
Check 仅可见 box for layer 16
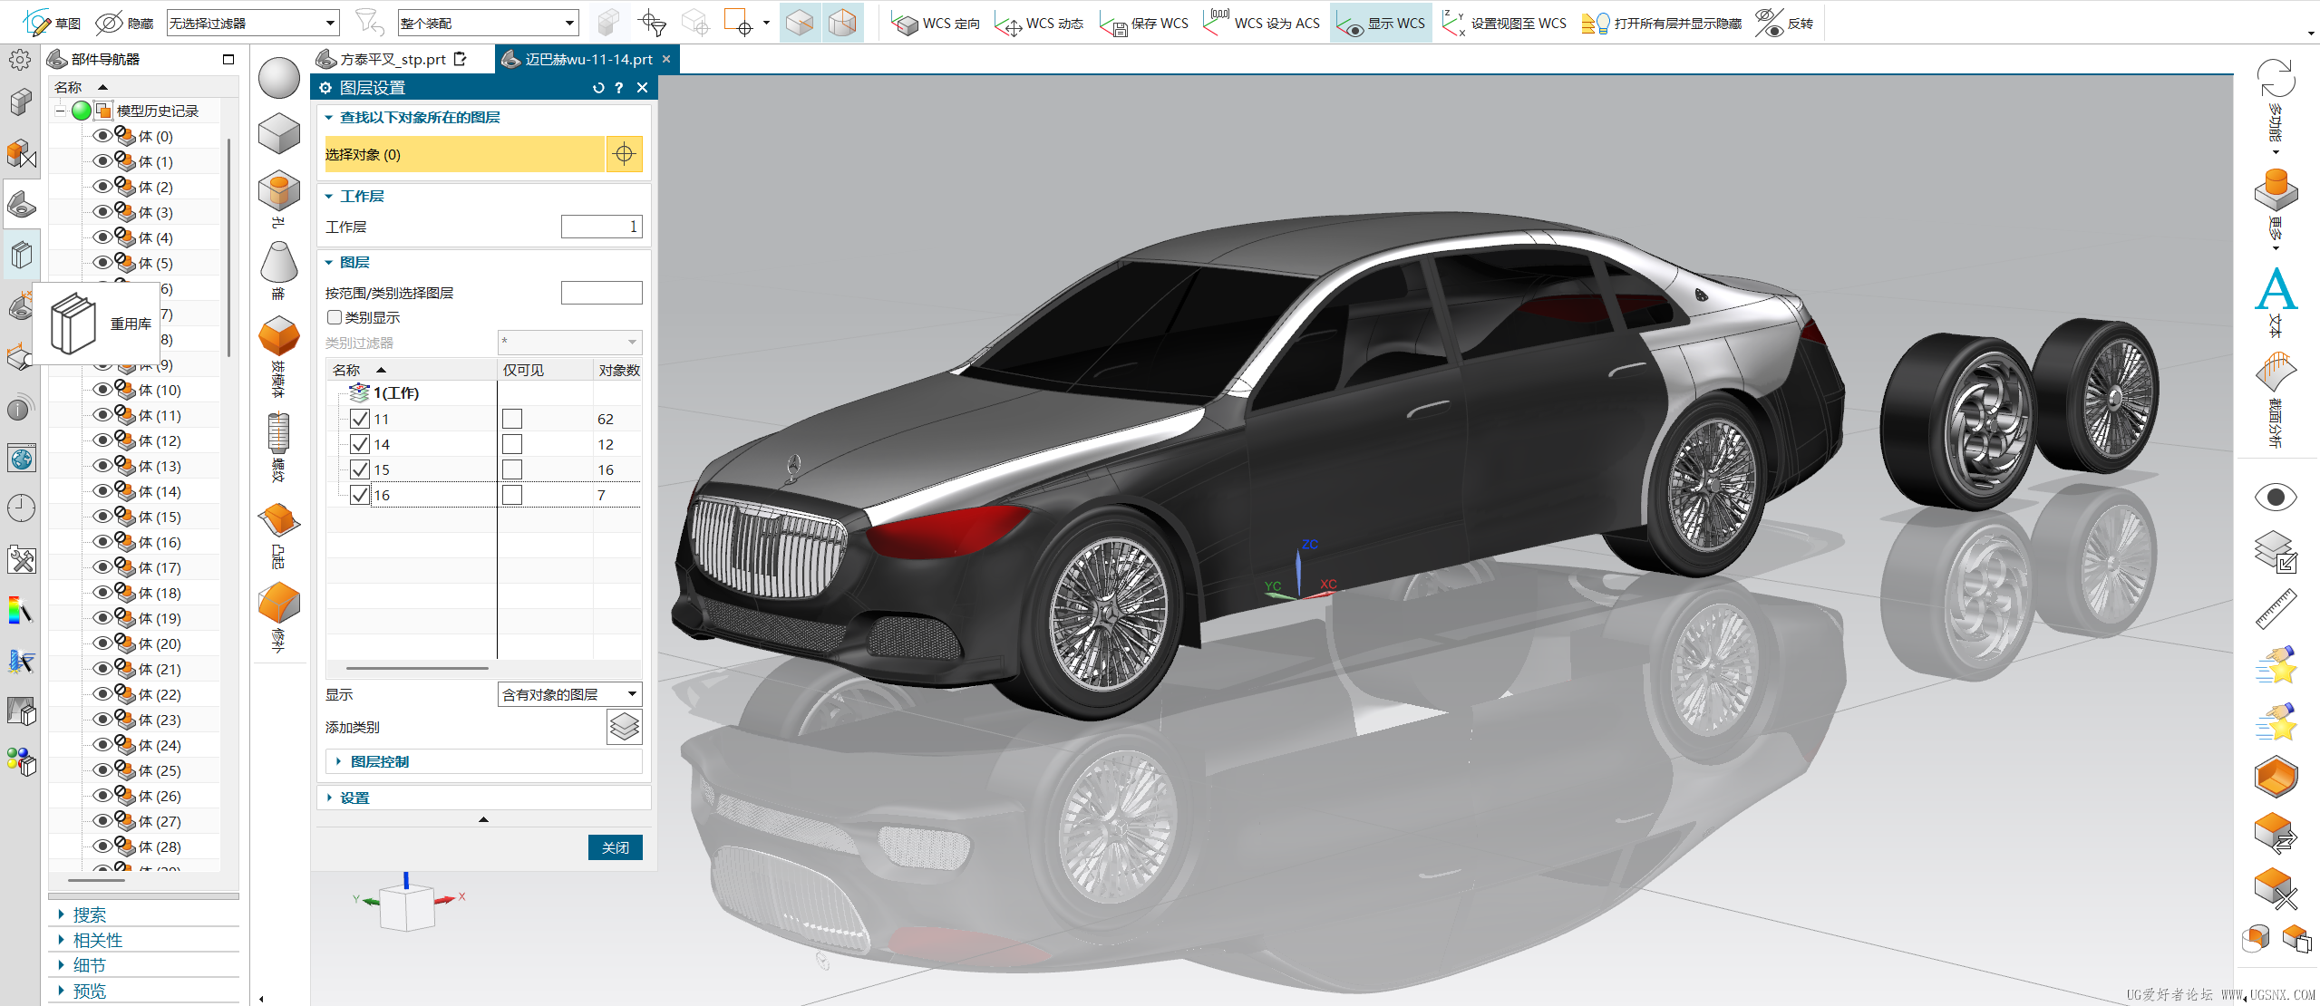coord(512,495)
